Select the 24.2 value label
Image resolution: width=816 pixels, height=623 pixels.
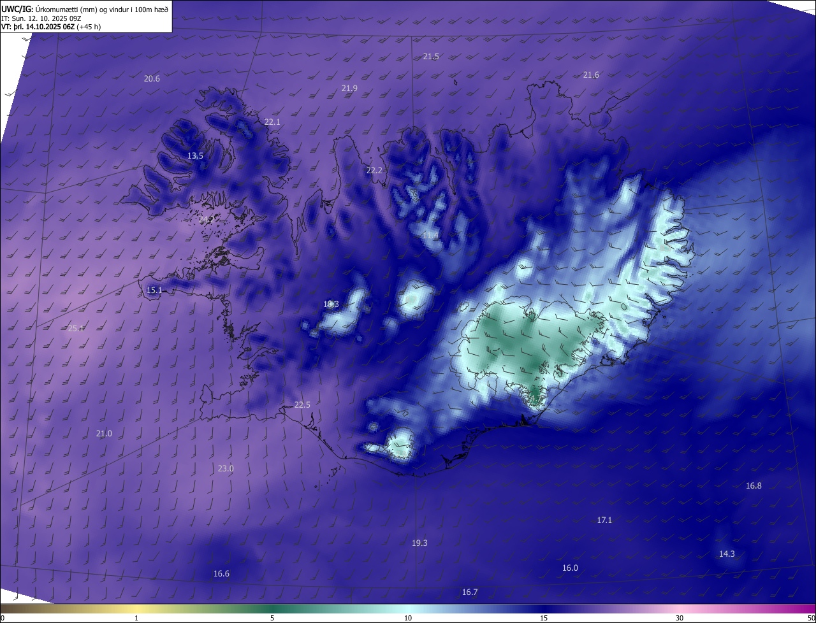point(206,220)
